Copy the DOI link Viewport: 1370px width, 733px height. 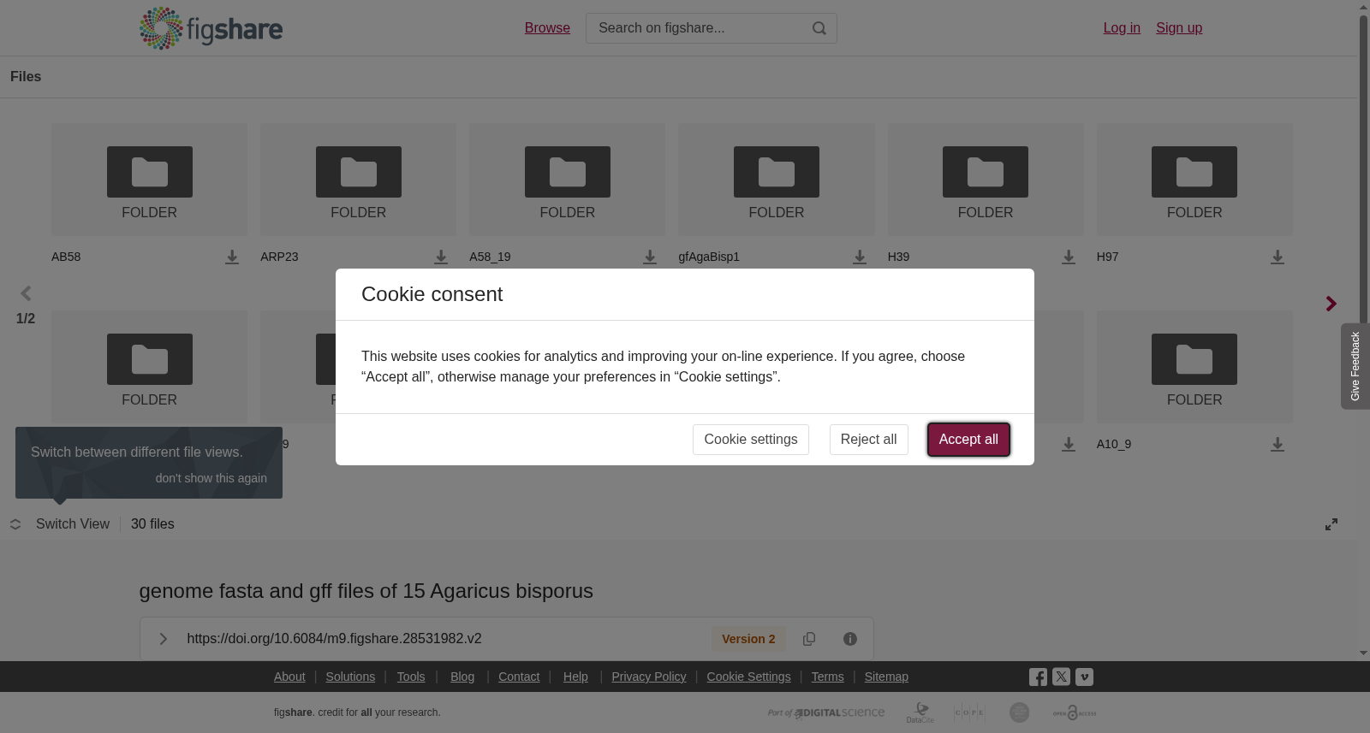[x=809, y=639]
